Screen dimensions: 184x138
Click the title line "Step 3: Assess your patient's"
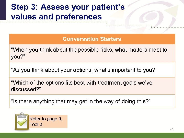pos(68,7)
